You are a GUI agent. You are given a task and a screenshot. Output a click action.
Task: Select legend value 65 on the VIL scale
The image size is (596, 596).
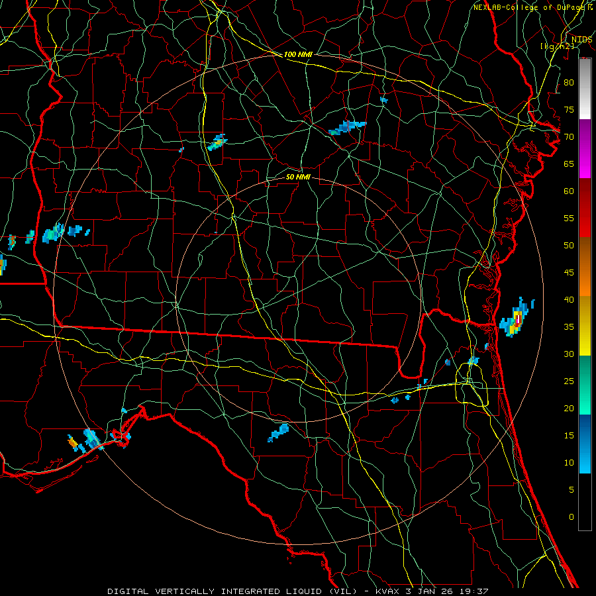(569, 164)
